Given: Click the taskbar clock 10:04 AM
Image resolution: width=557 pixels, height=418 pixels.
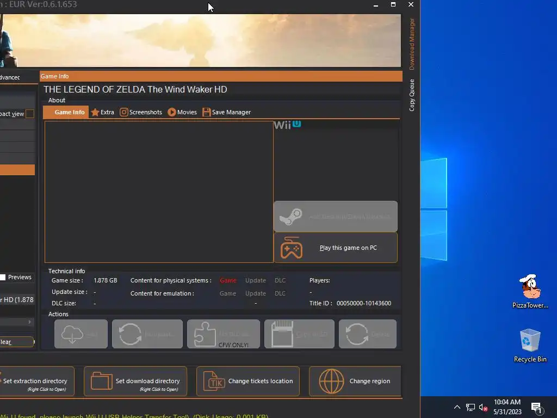Looking at the screenshot, I should (507, 402).
